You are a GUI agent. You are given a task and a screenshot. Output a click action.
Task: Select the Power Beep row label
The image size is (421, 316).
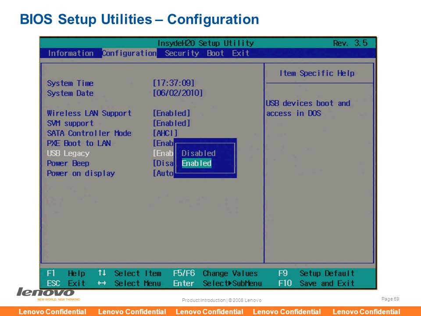(68, 163)
